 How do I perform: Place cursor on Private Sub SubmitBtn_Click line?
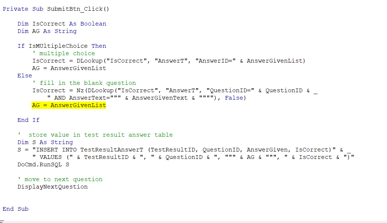(56, 9)
